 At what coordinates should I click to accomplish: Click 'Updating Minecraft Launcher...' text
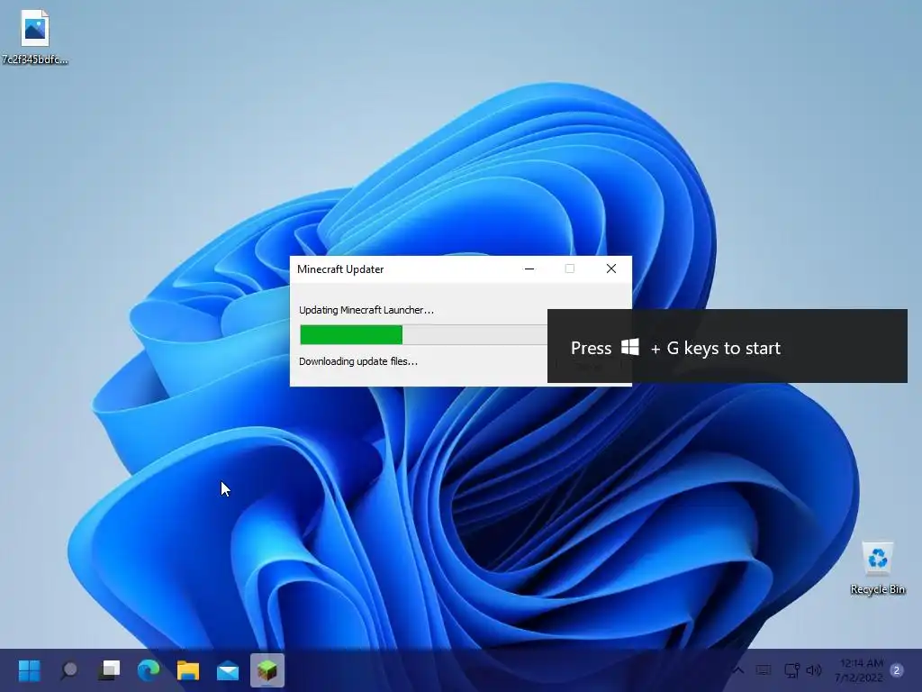click(366, 310)
